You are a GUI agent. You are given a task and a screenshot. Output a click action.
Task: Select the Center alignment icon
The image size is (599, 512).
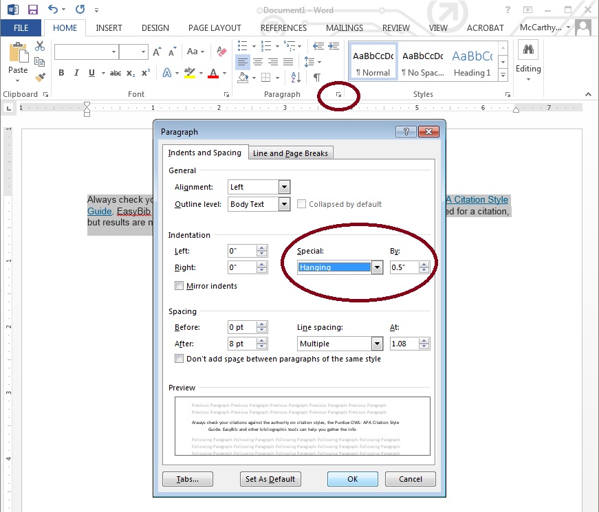[258, 62]
